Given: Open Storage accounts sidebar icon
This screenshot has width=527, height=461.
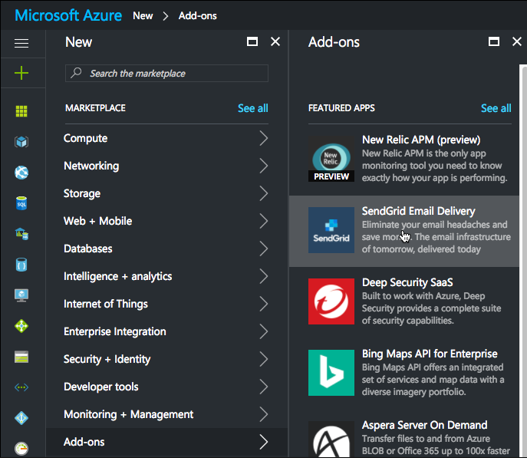Looking at the screenshot, I should click(x=21, y=357).
